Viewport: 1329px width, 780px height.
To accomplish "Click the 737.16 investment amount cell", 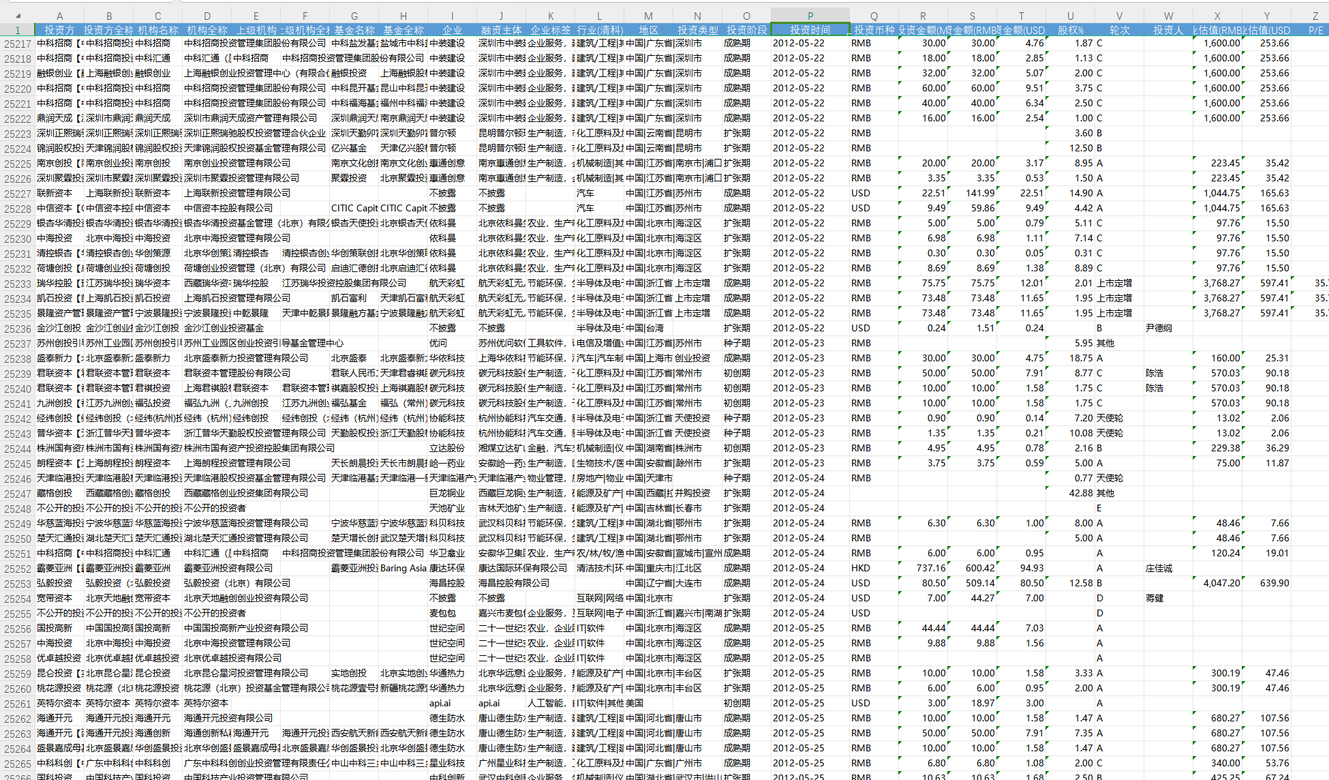I will [923, 568].
